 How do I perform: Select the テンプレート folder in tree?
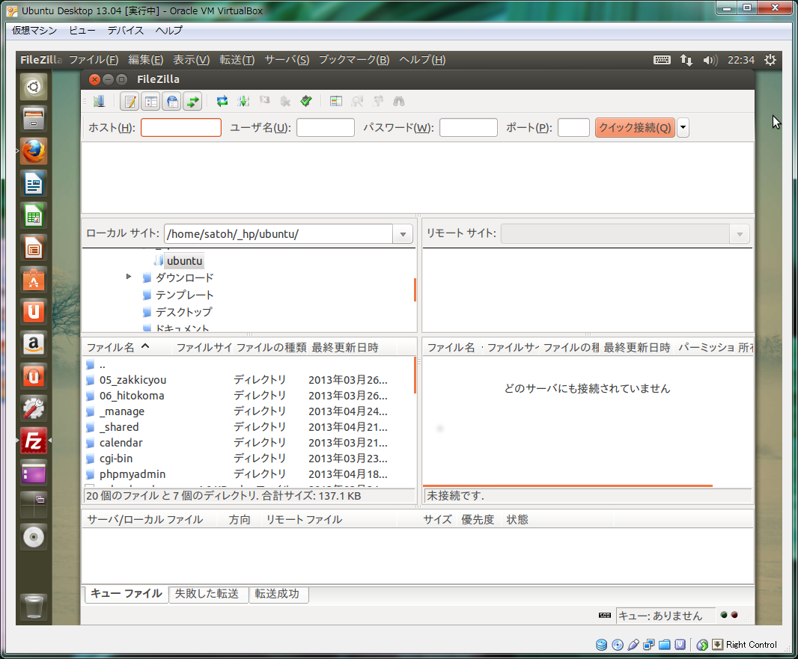pyautogui.click(x=184, y=295)
